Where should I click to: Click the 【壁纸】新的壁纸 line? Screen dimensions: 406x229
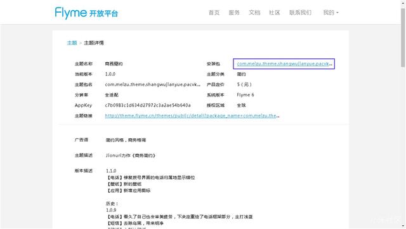124,184
